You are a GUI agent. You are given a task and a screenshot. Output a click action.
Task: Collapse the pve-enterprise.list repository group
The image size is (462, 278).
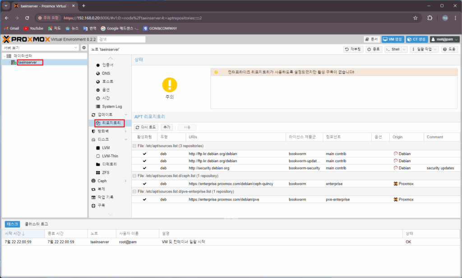[x=134, y=191]
